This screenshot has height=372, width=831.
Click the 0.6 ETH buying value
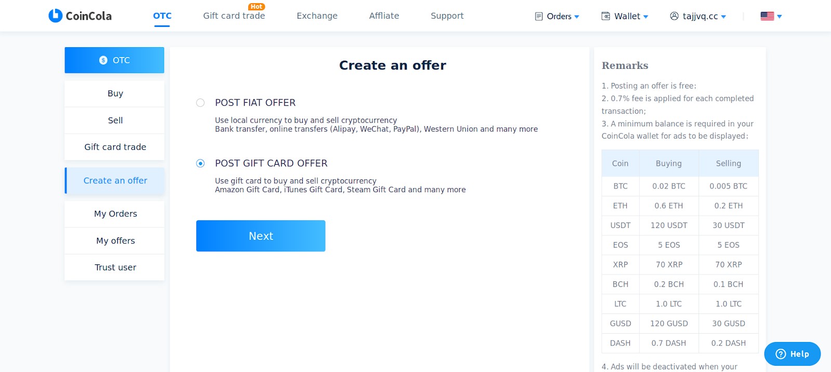669,206
